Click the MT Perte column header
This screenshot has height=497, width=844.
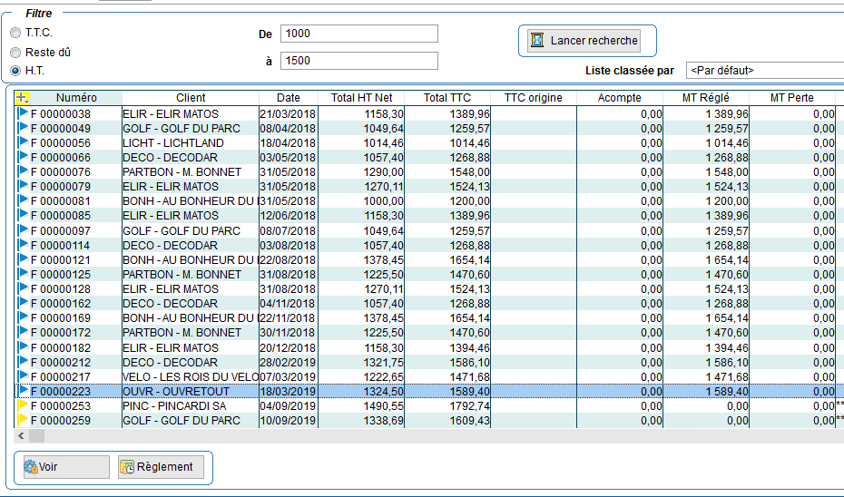click(x=791, y=98)
